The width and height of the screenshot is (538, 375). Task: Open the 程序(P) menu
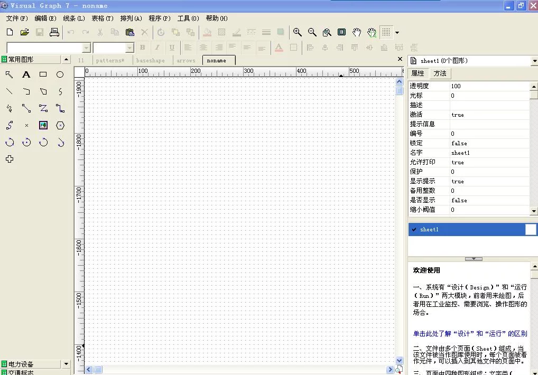pyautogui.click(x=160, y=18)
